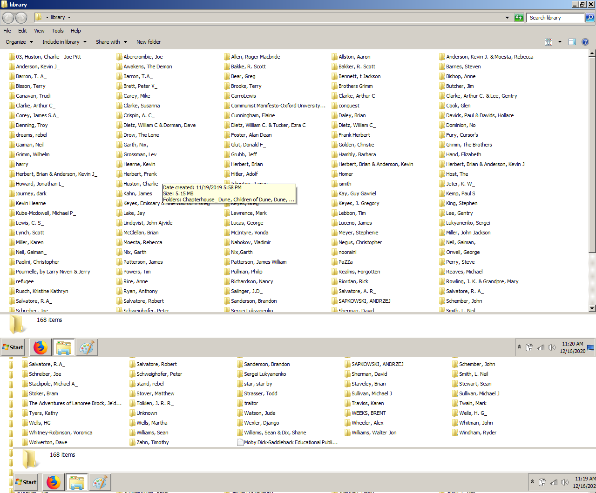
Task: Click the Back navigation arrow
Action: coord(8,18)
